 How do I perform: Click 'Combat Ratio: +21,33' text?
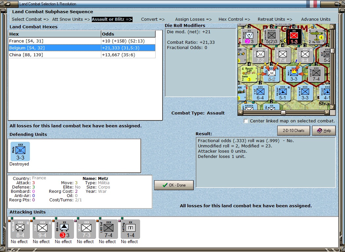(x=191, y=42)
